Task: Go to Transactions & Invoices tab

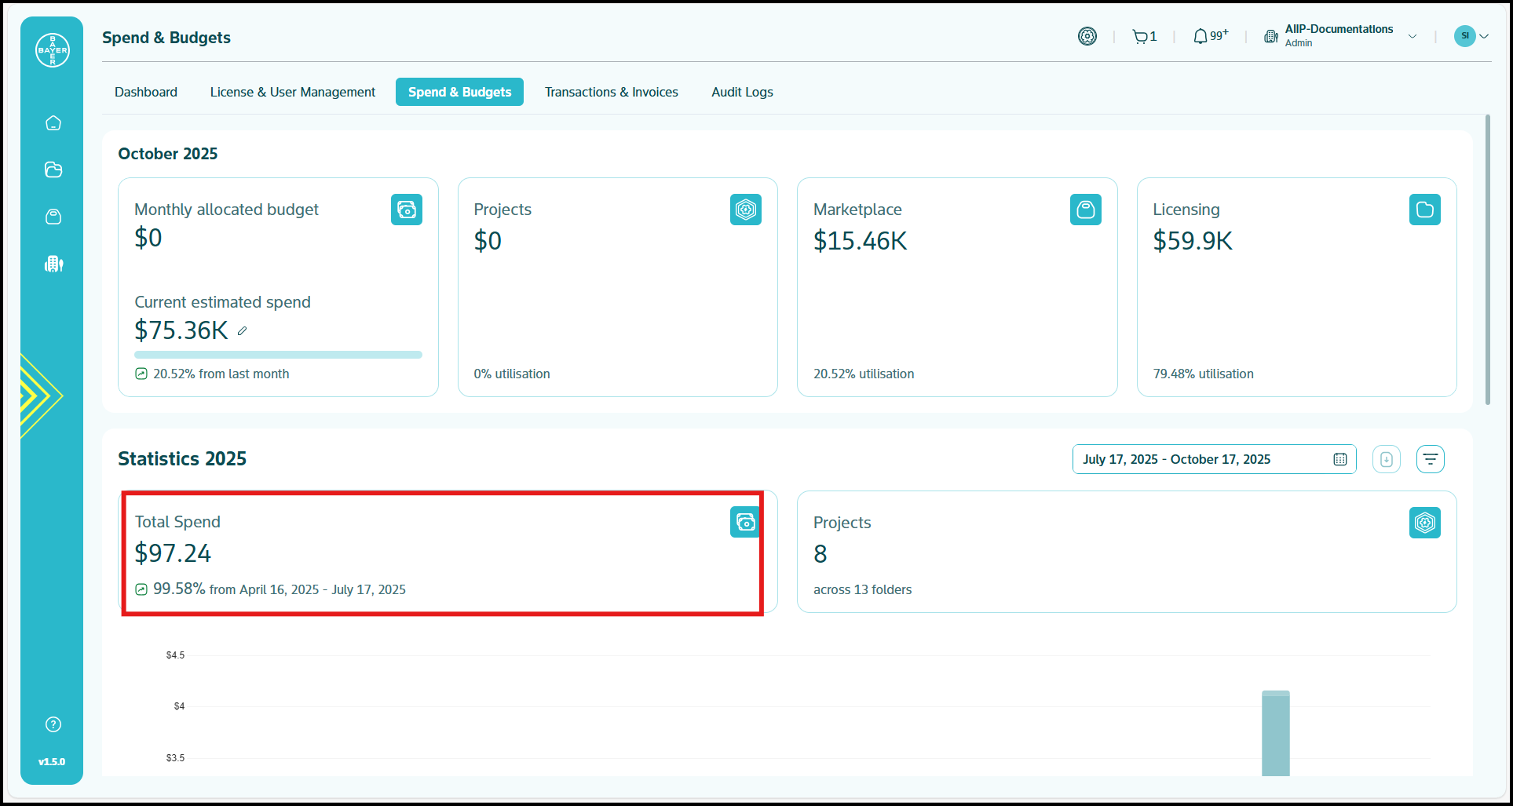Action: point(611,92)
